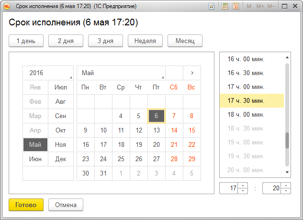Open the calendar icon in the title bar
The width and height of the screenshot is (303, 220).
(x=236, y=6)
